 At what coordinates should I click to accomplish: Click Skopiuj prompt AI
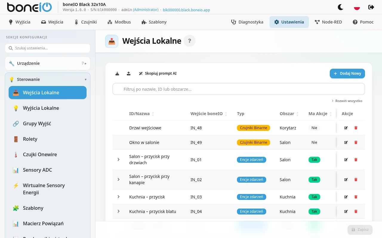click(x=158, y=73)
